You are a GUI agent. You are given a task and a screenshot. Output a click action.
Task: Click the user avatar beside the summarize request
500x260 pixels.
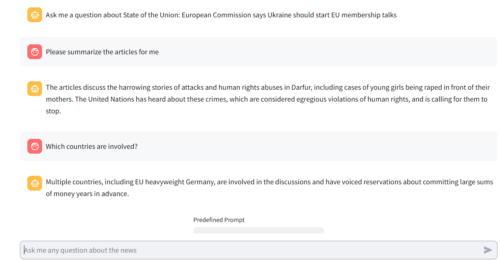(35, 52)
